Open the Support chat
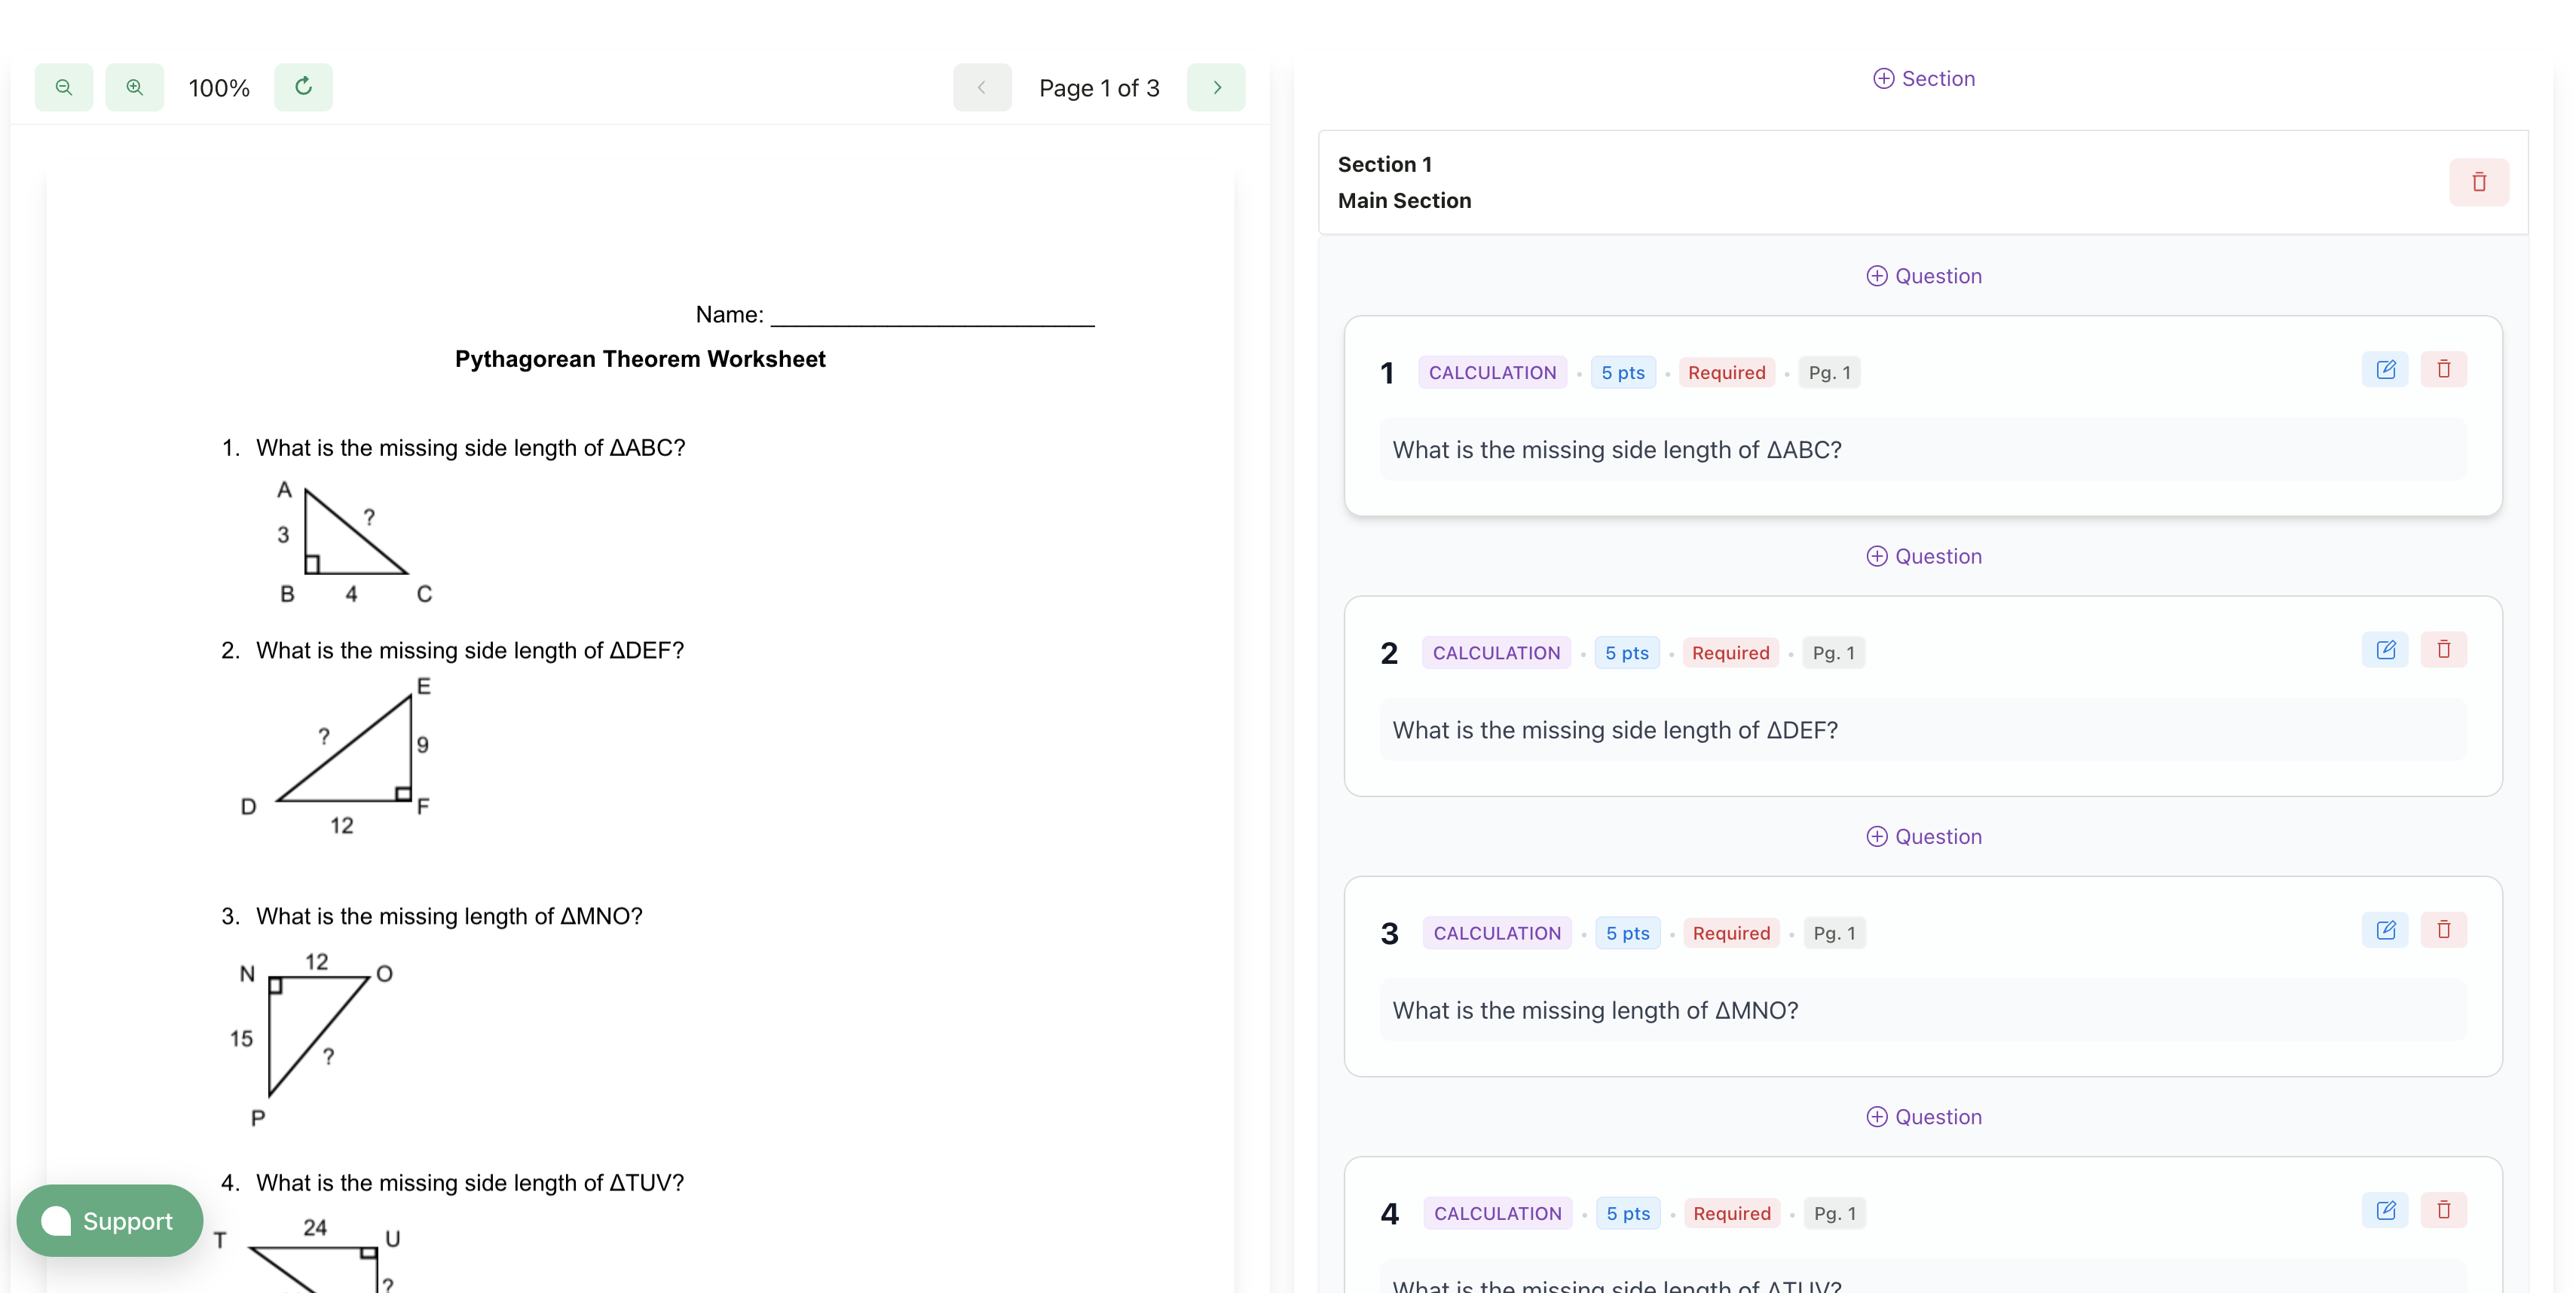Image resolution: width=2576 pixels, height=1293 pixels. [109, 1221]
